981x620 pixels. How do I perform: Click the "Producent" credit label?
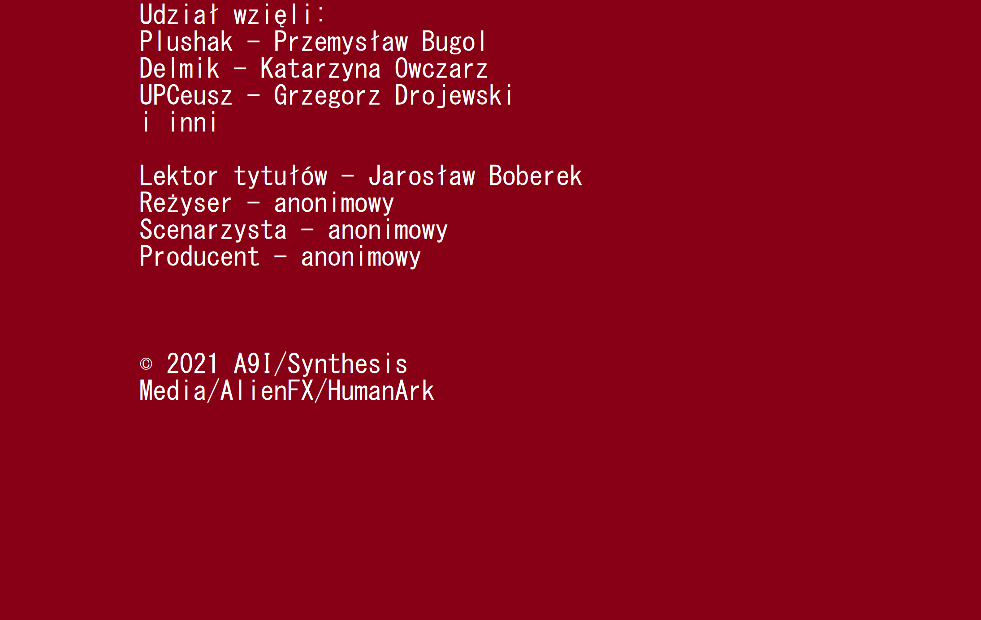click(199, 257)
